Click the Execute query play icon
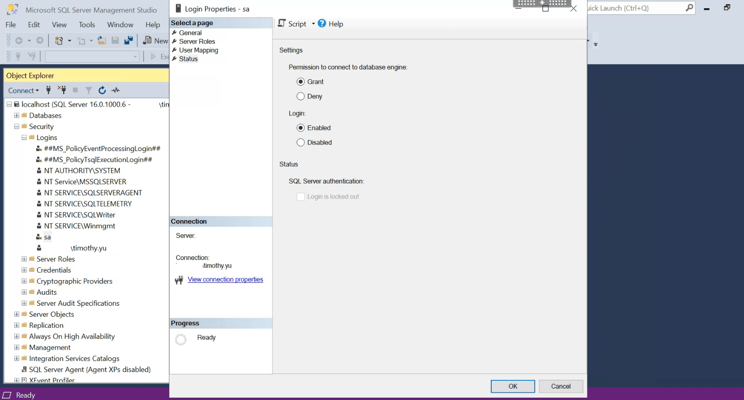744x400 pixels. [153, 56]
